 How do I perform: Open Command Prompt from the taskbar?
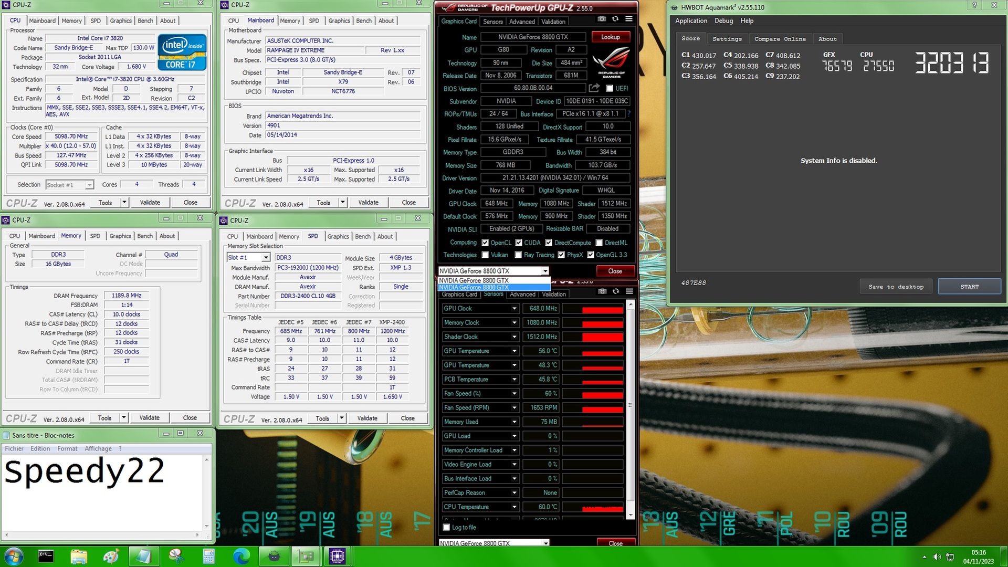pos(46,556)
